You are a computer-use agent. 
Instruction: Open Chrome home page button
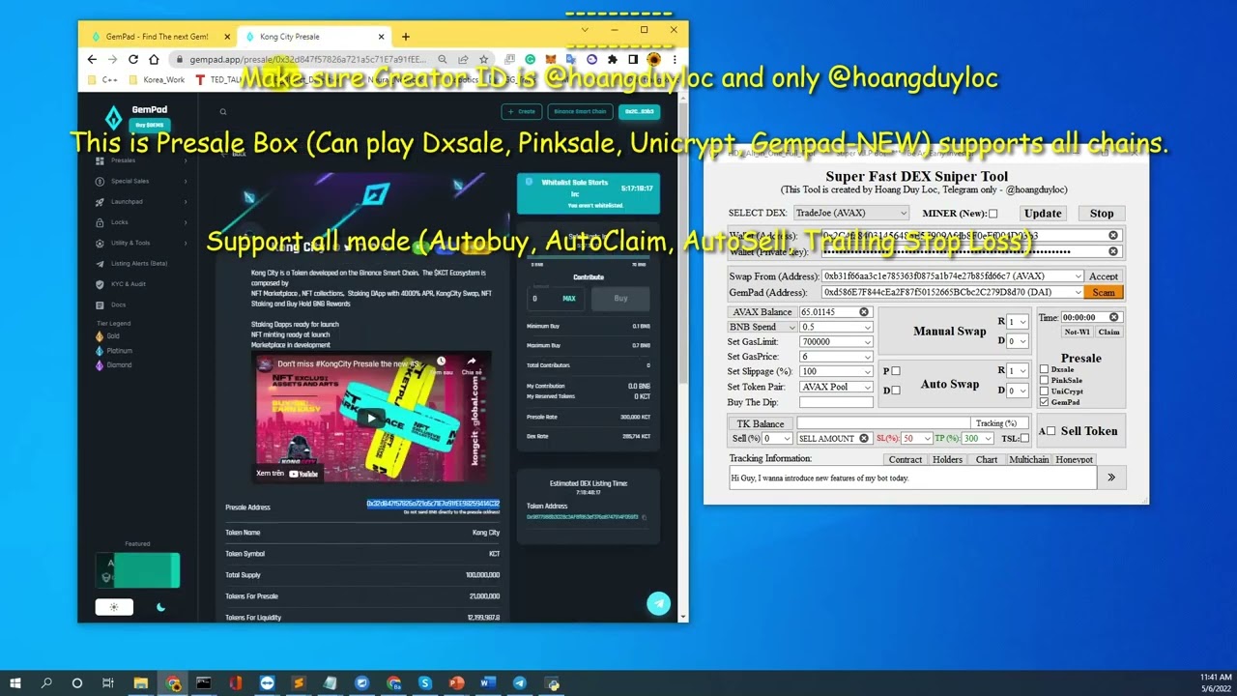[x=154, y=59]
